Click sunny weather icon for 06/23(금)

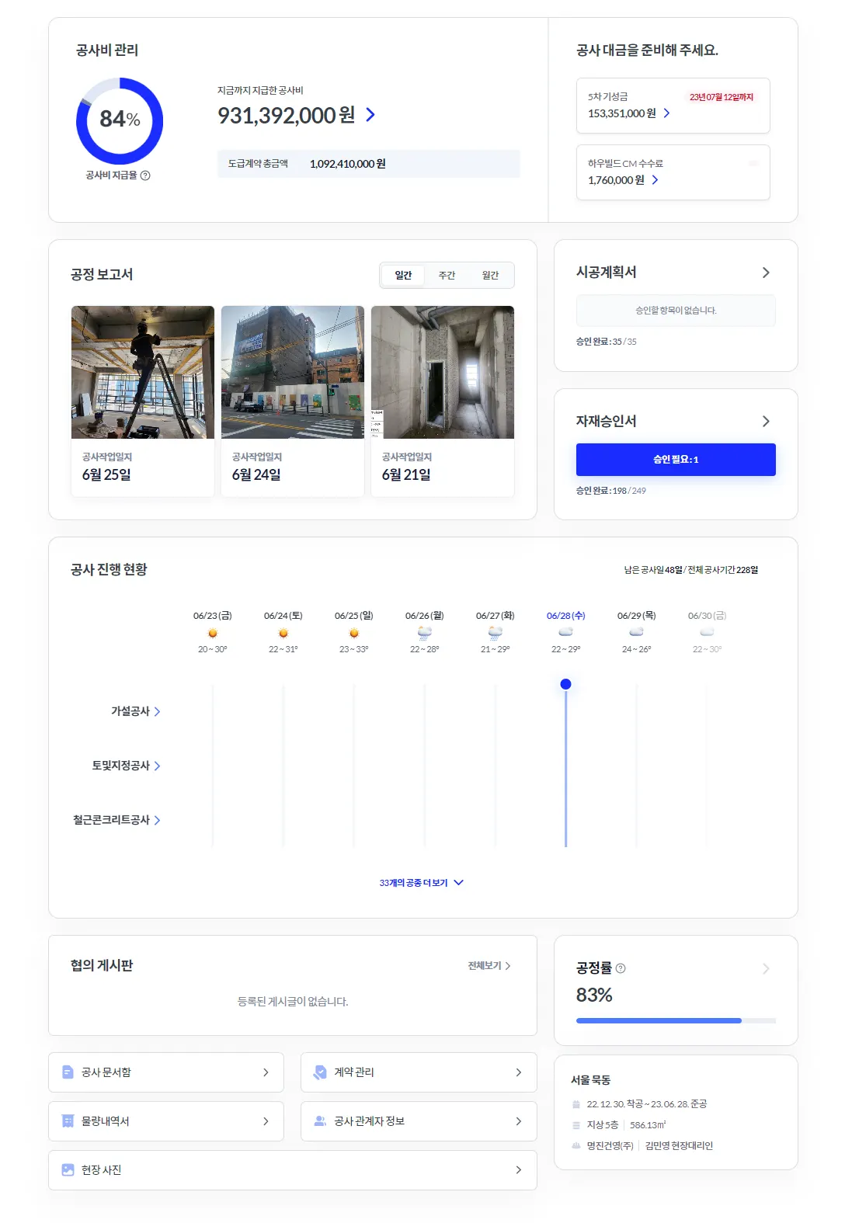[213, 633]
